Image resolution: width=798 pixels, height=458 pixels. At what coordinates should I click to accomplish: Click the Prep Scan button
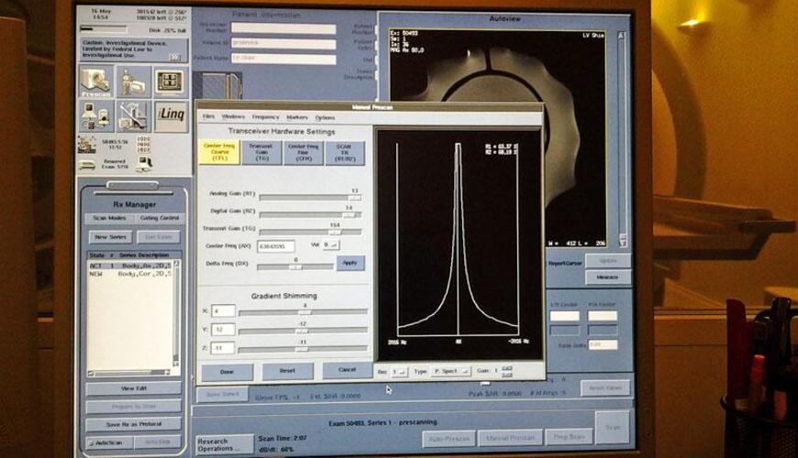point(569,437)
